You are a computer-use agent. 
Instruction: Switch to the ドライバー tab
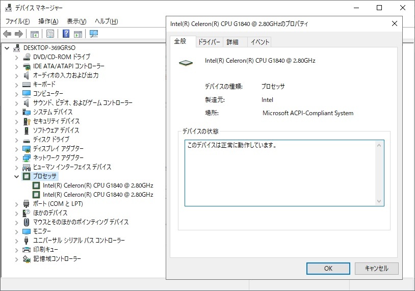(x=209, y=42)
